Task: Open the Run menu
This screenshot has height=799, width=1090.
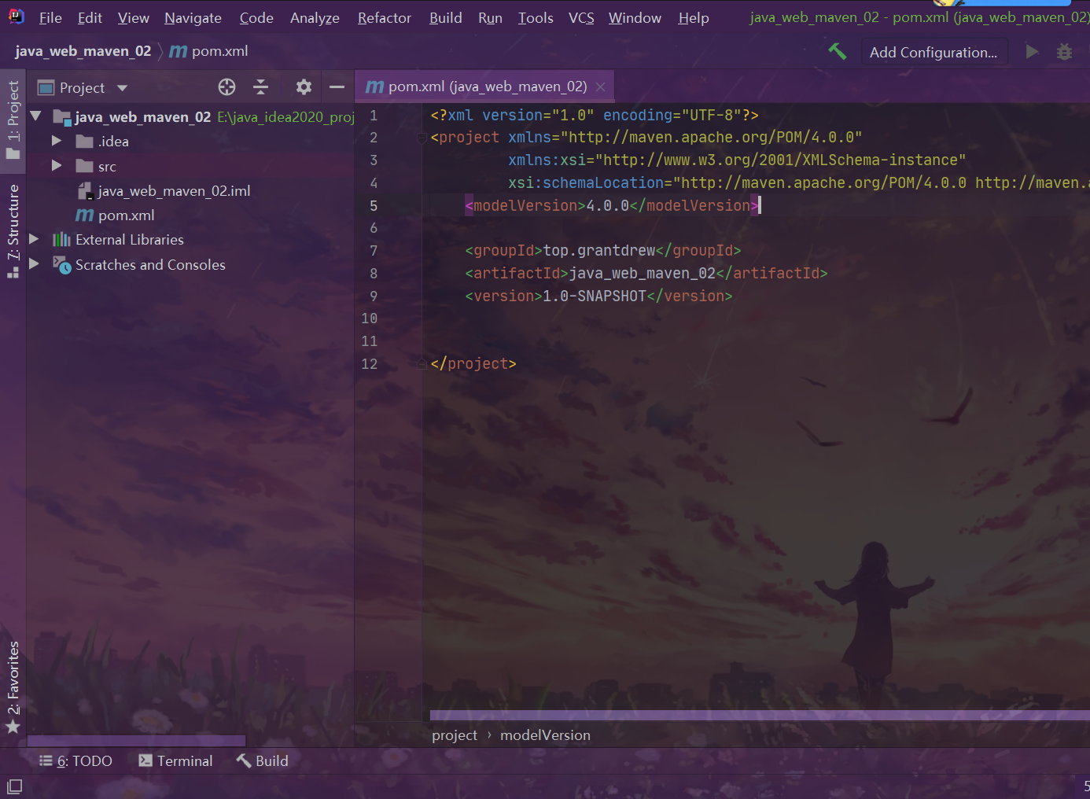Action: pyautogui.click(x=490, y=17)
